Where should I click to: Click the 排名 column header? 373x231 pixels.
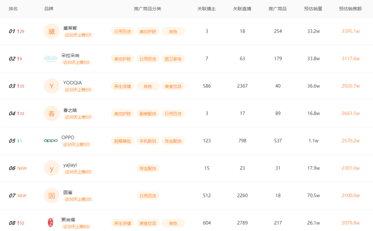click(13, 9)
